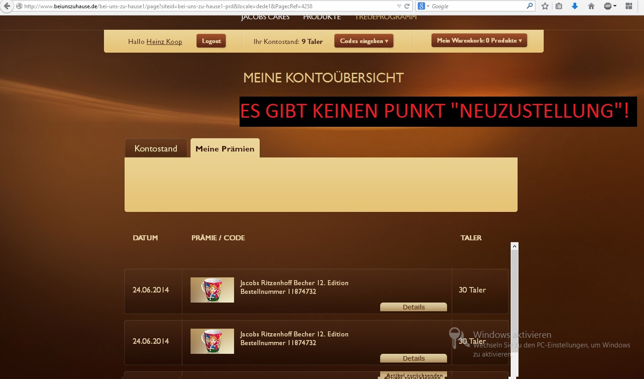Open Details of the upper Becher order
The image size is (644, 379).
tap(414, 307)
